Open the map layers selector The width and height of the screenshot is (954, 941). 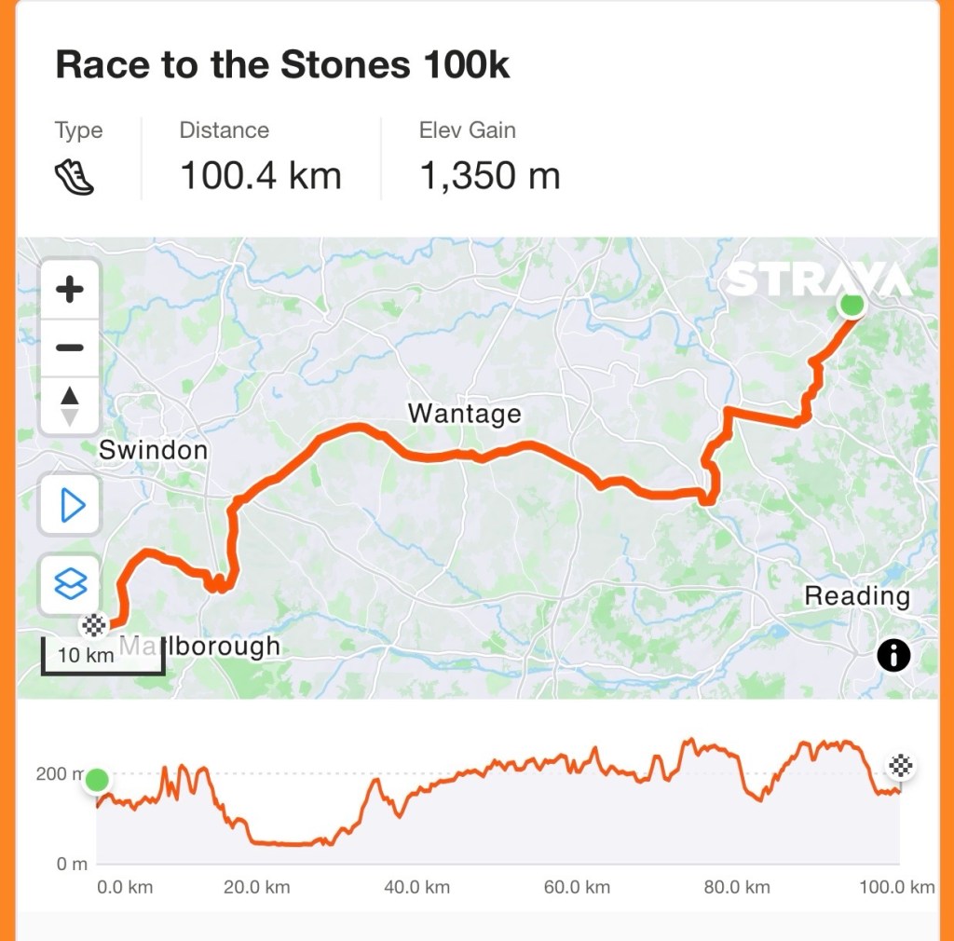(x=71, y=584)
